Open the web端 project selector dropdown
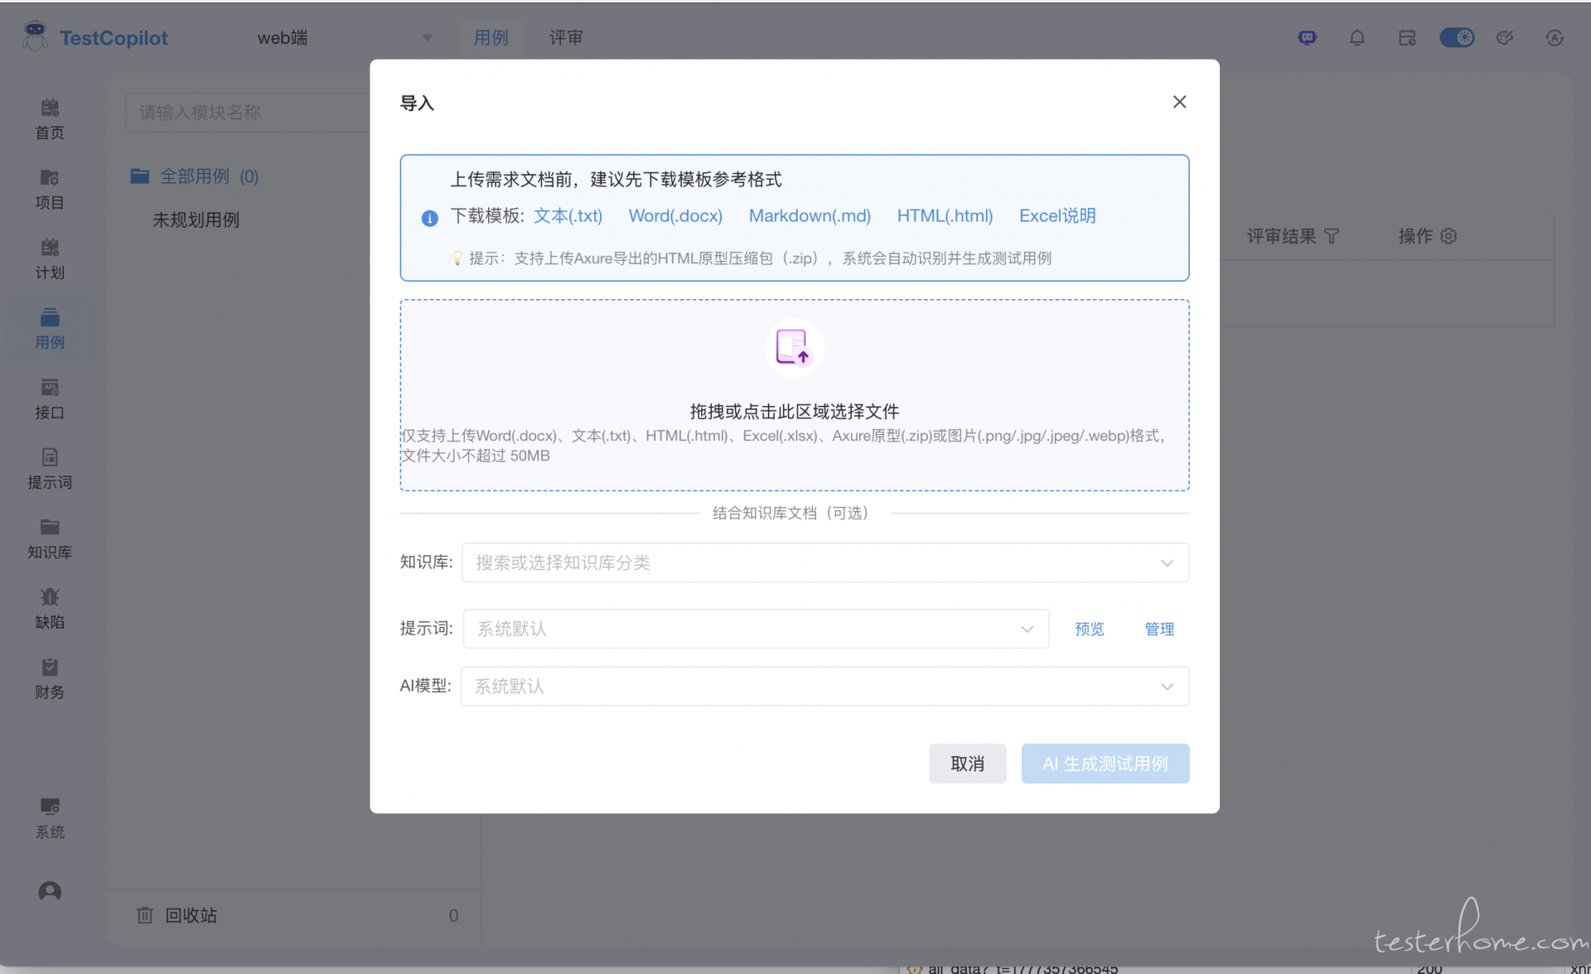 tap(344, 38)
